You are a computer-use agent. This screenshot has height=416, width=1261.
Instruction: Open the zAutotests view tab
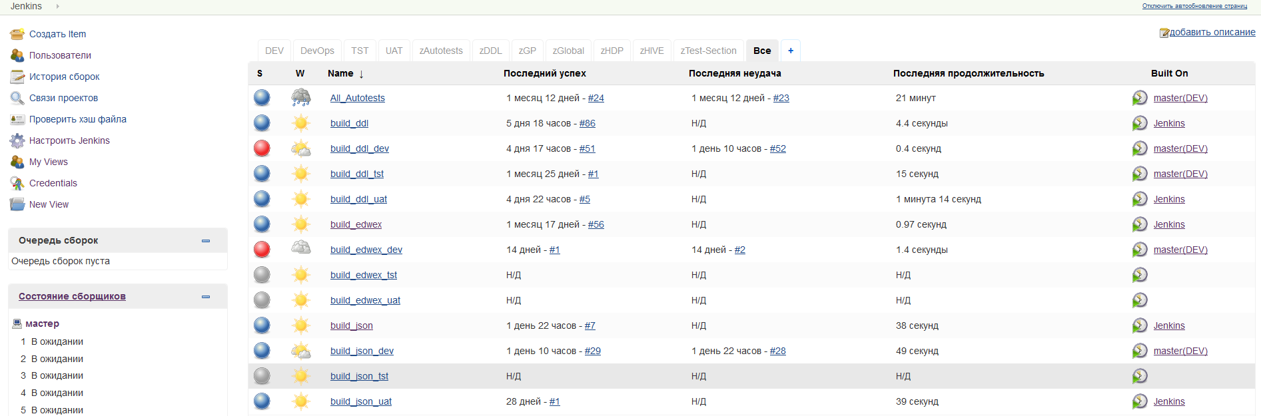[x=441, y=51]
